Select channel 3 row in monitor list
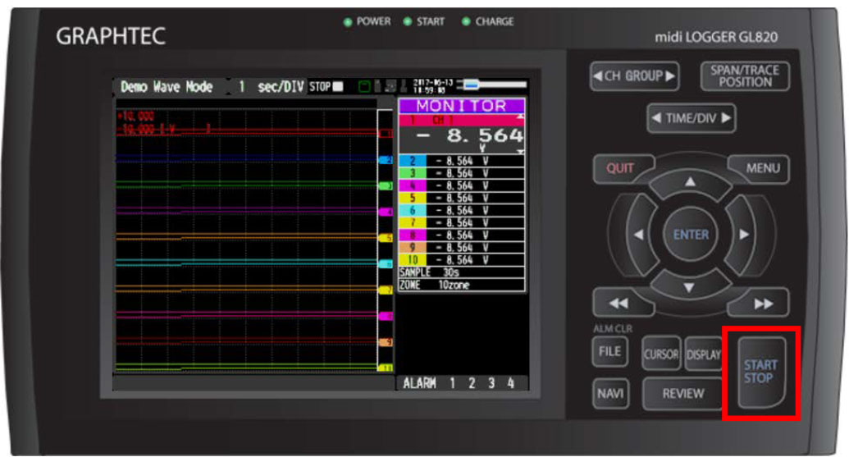This screenshot has height=457, width=849. point(461,173)
